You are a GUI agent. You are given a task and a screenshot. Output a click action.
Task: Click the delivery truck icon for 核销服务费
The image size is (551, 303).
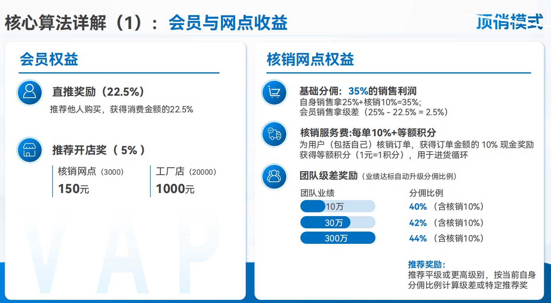pos(274,134)
